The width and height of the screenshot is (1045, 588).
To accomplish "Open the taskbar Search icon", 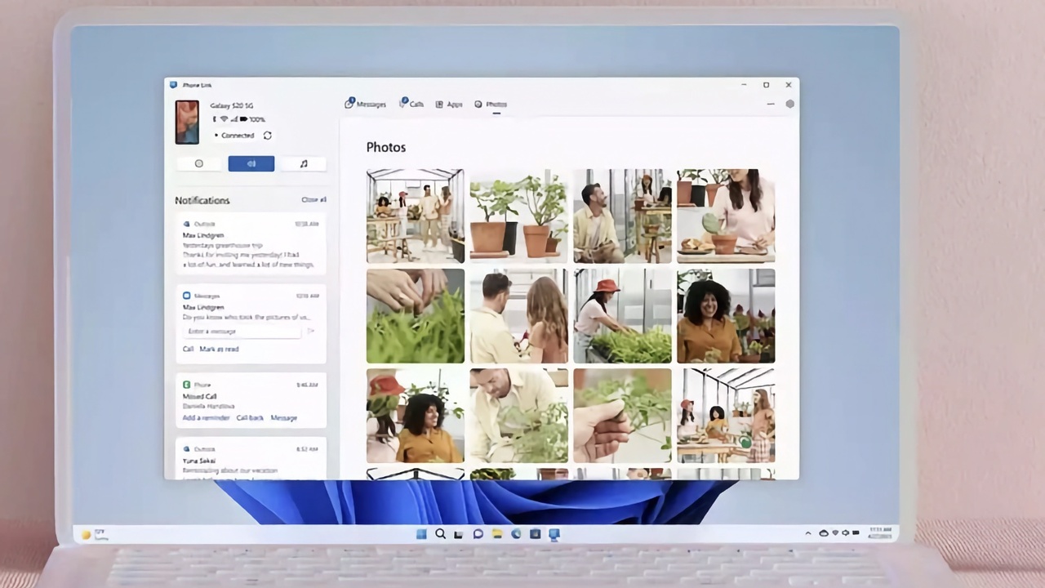I will coord(440,534).
